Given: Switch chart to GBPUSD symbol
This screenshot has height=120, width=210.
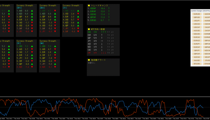Looking at the screenshot, I should pyautogui.click(x=197, y=17).
